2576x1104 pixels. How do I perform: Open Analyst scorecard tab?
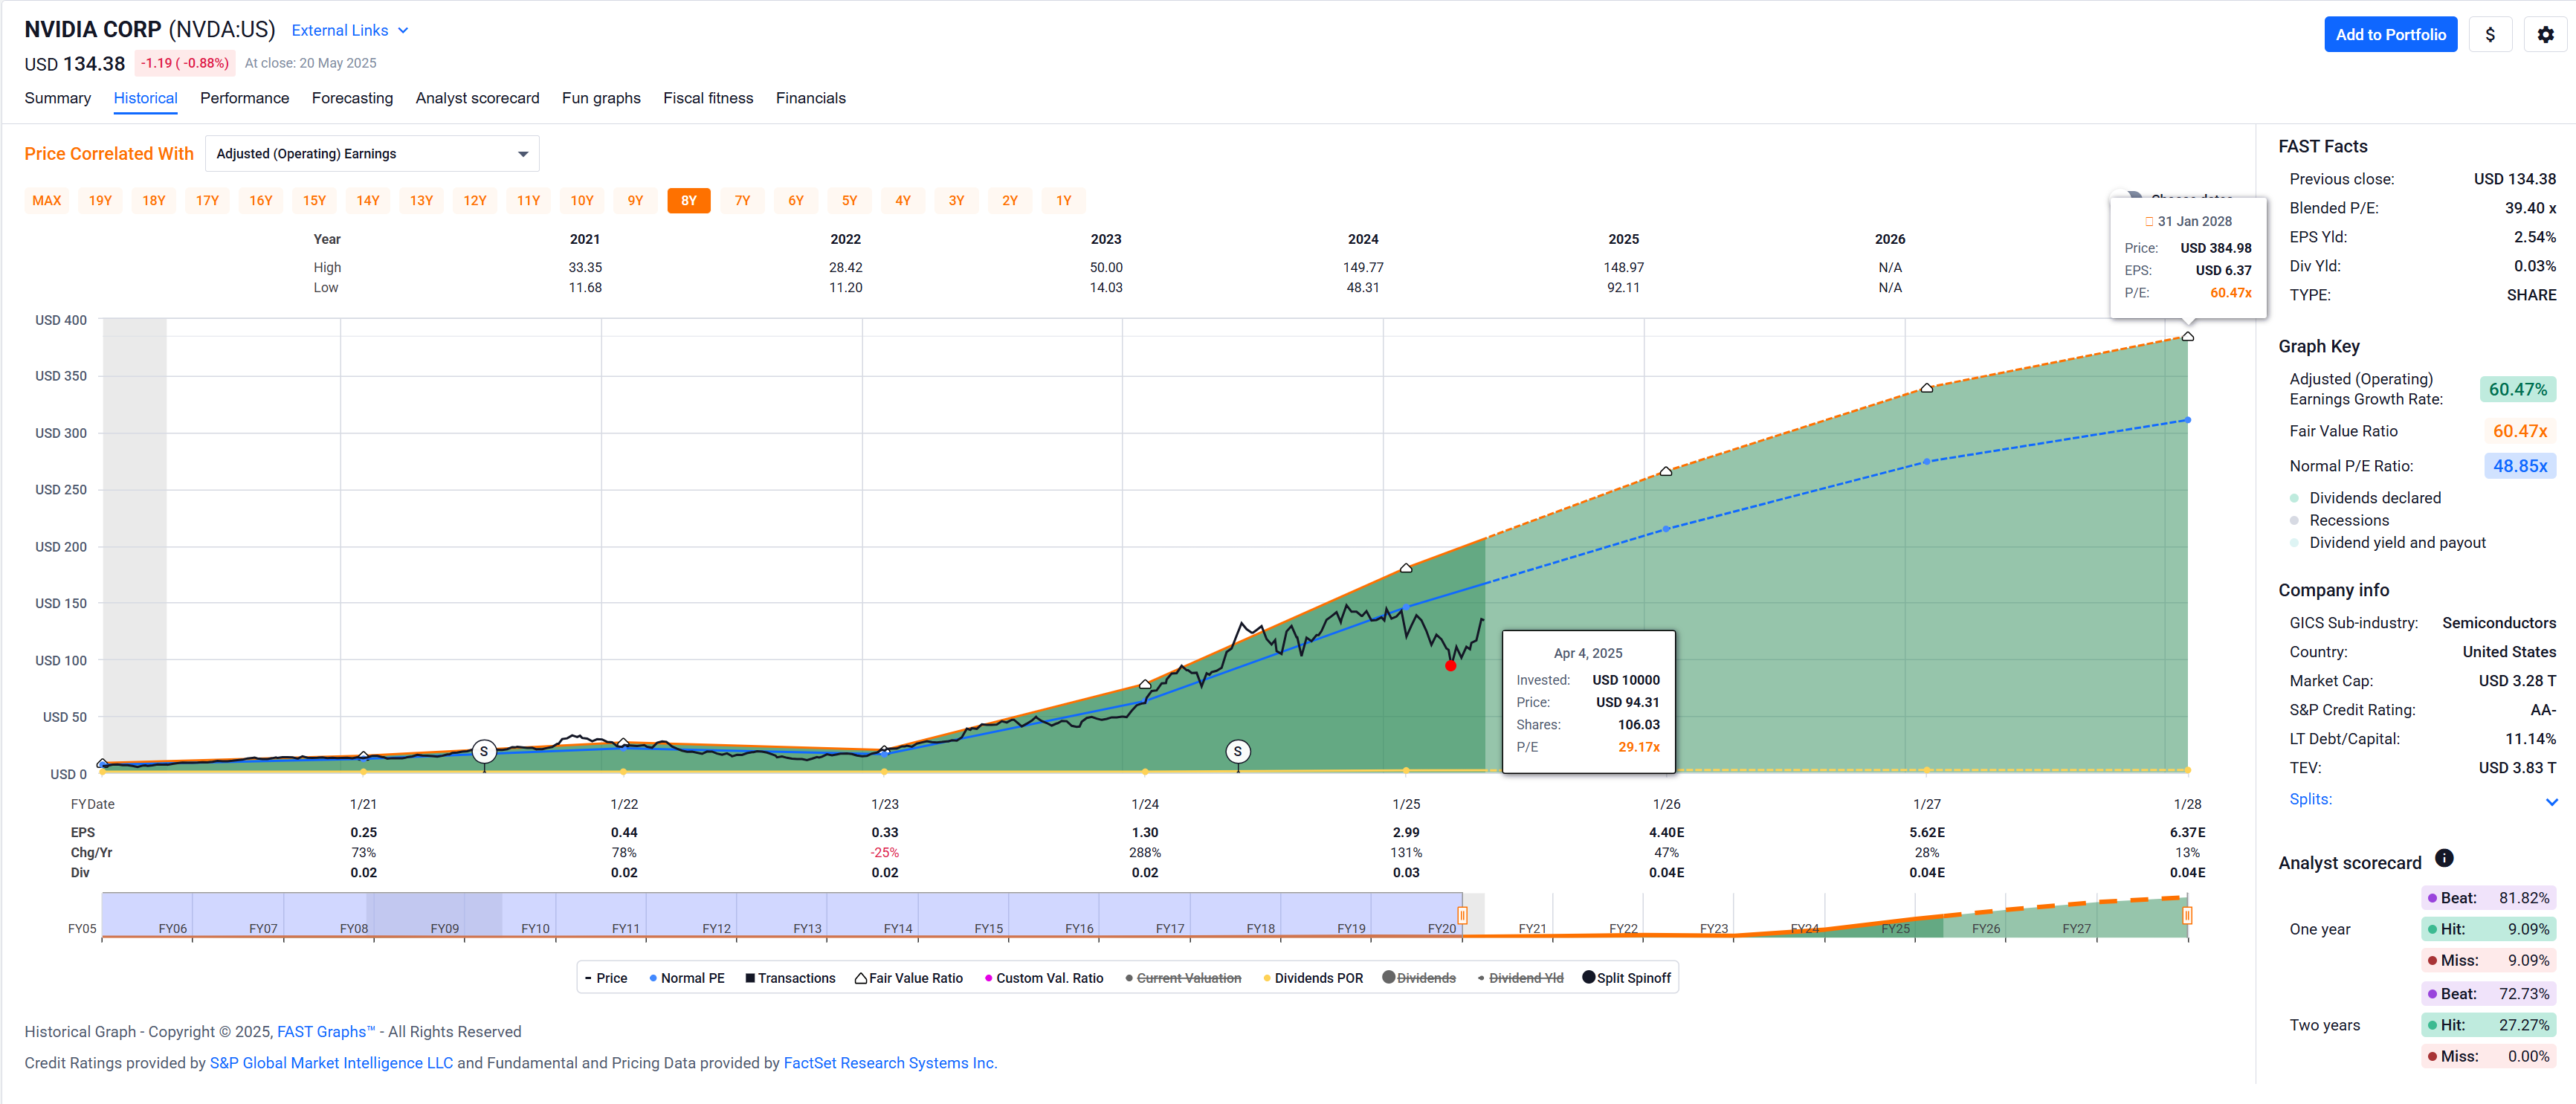477,98
